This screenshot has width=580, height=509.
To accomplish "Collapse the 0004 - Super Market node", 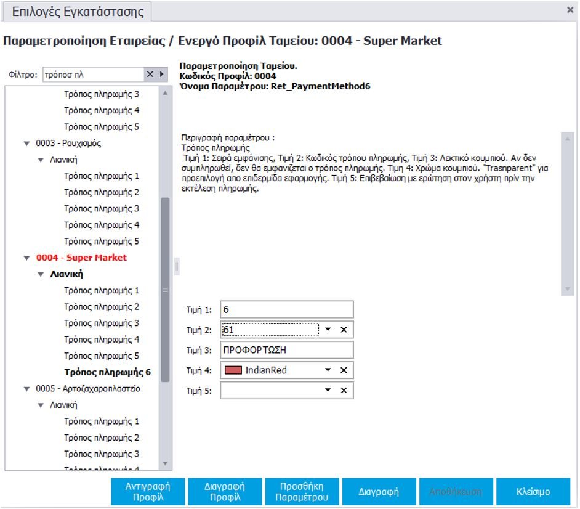I will [x=26, y=258].
